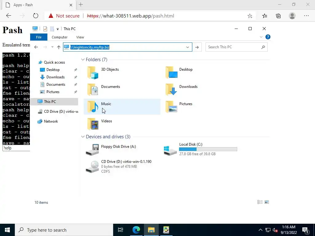This screenshot has width=315, height=236.
Task: Open the File ribbon tab
Action: (39, 37)
